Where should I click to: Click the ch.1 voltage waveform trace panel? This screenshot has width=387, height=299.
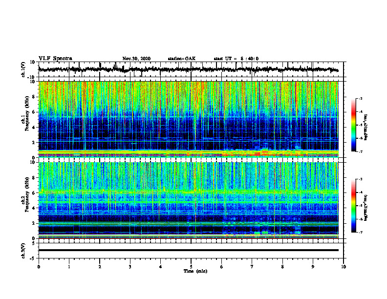click(191, 69)
